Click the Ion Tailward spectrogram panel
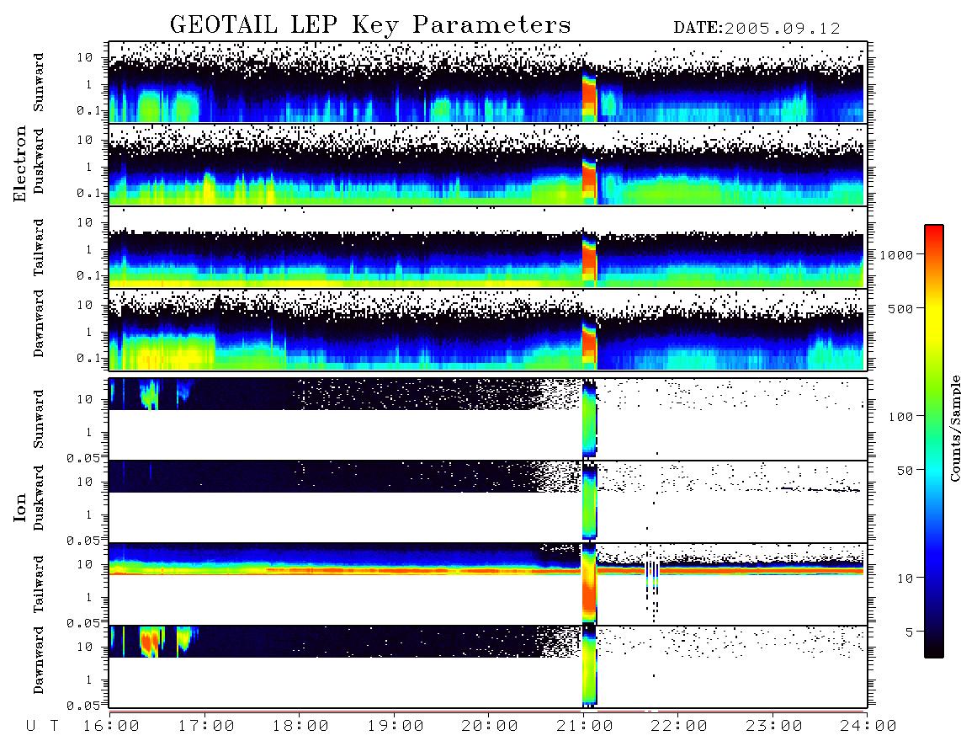The image size is (961, 741). 488,584
